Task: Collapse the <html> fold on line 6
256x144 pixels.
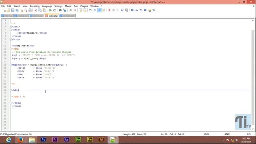Action: coord(11,27)
